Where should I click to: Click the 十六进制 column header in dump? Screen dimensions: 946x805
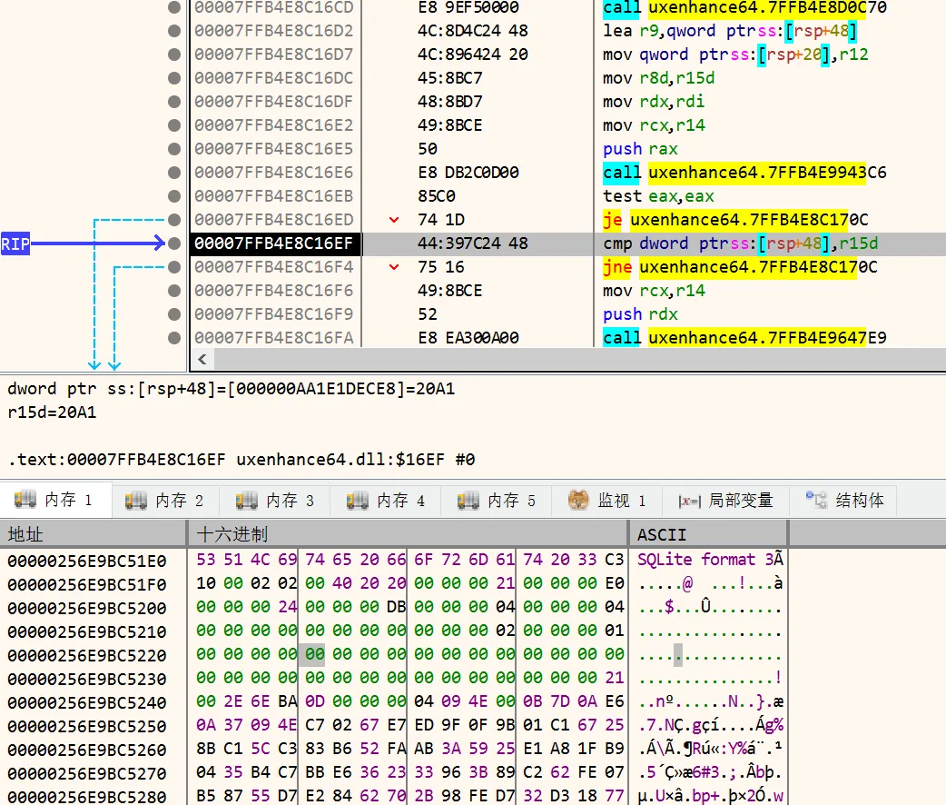coord(409,534)
